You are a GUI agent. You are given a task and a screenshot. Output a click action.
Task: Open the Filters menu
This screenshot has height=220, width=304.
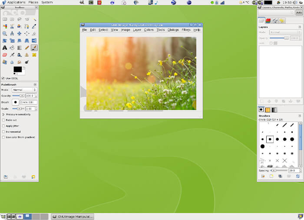click(186, 30)
